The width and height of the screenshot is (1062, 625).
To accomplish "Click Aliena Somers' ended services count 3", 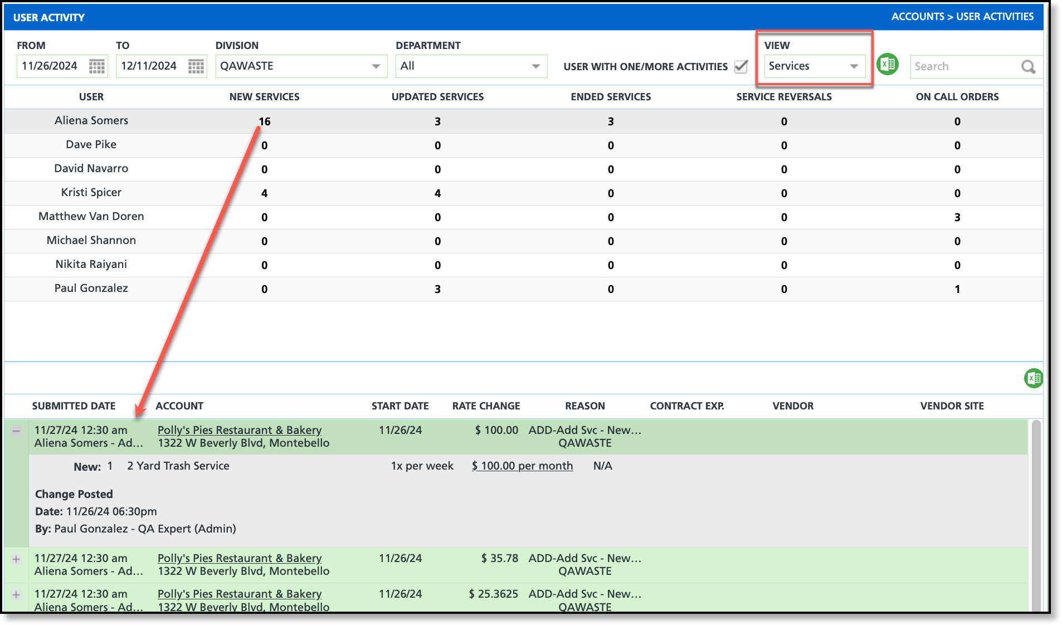I will (x=611, y=121).
